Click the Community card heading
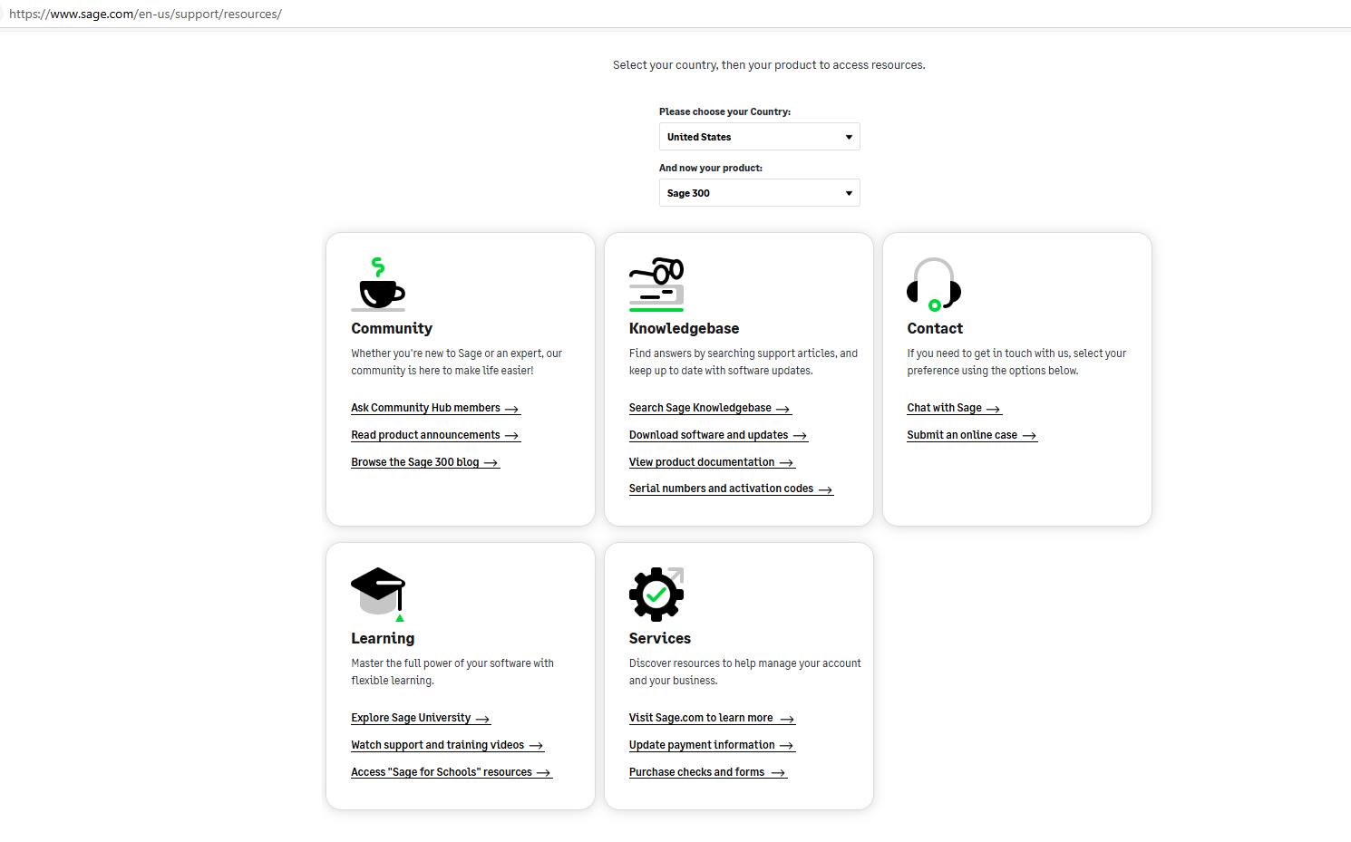 (392, 329)
